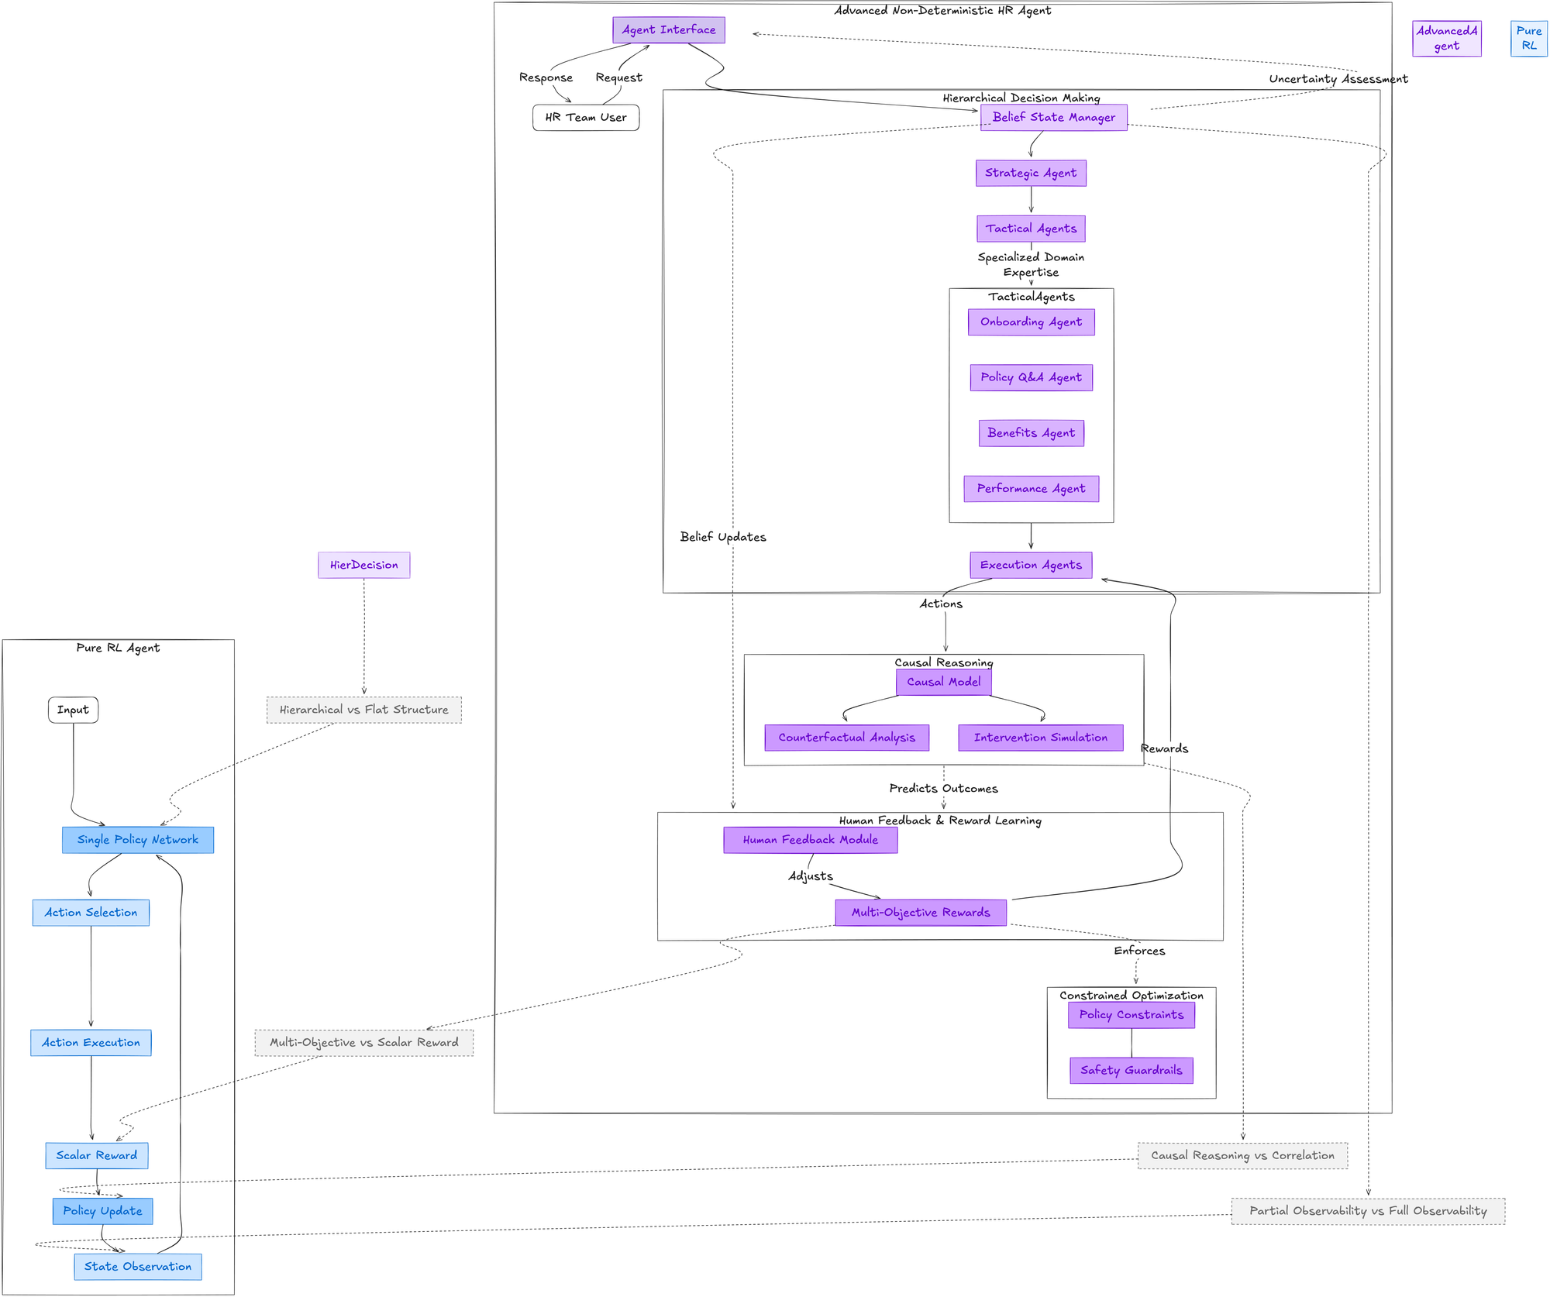This screenshot has height=1297, width=1550.
Task: Click the Single Policy Network node
Action: click(138, 840)
